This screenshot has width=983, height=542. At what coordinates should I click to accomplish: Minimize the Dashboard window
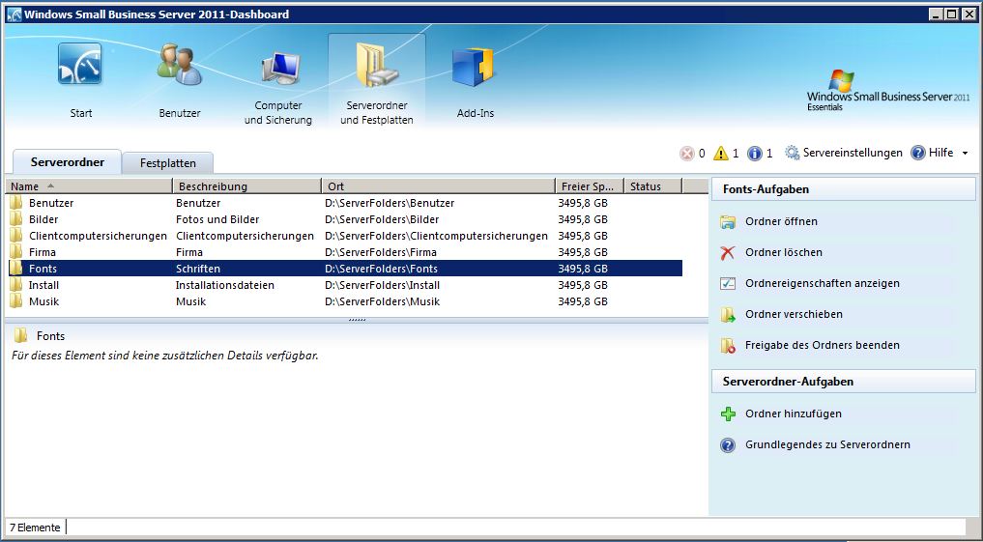[936, 14]
